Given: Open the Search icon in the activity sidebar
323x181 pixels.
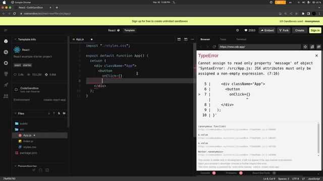Looking at the screenshot, I should (6, 52).
